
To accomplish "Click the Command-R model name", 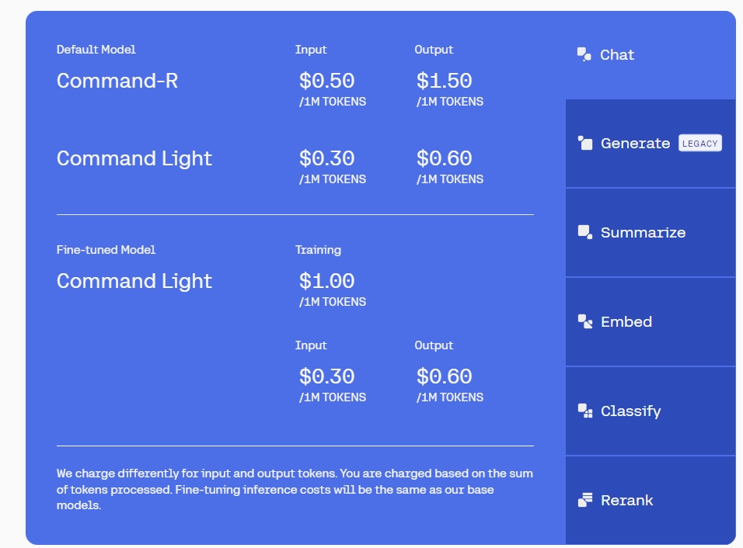I will tap(117, 81).
